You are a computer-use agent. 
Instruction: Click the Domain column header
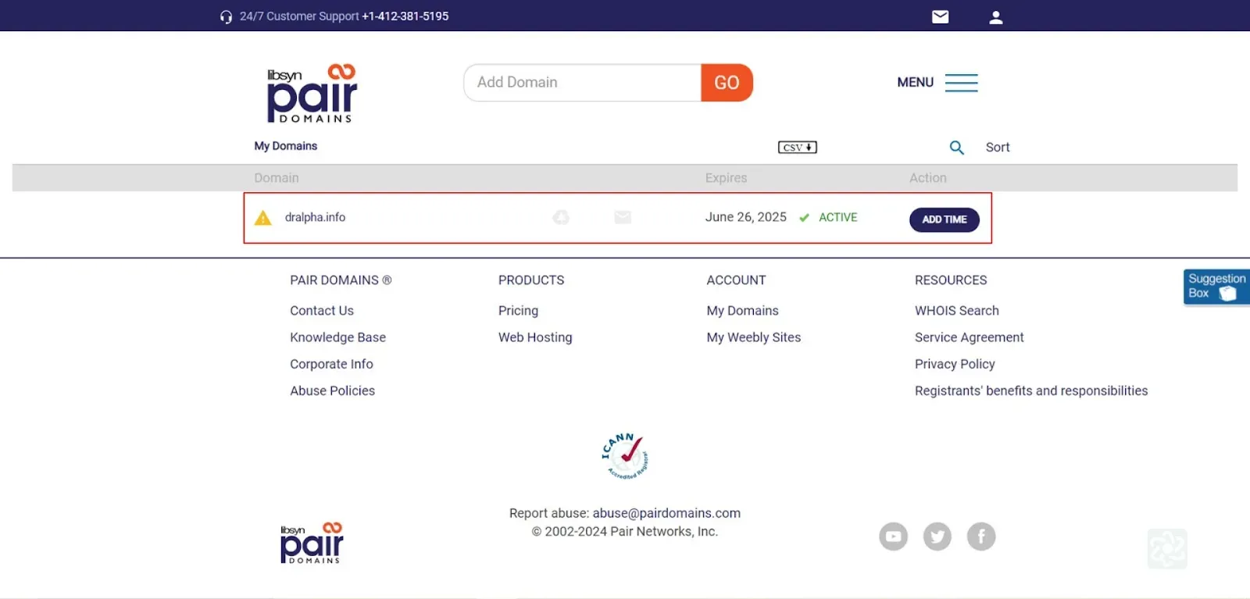[x=277, y=178]
